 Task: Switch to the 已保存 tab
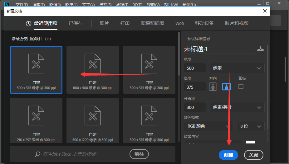point(76,23)
